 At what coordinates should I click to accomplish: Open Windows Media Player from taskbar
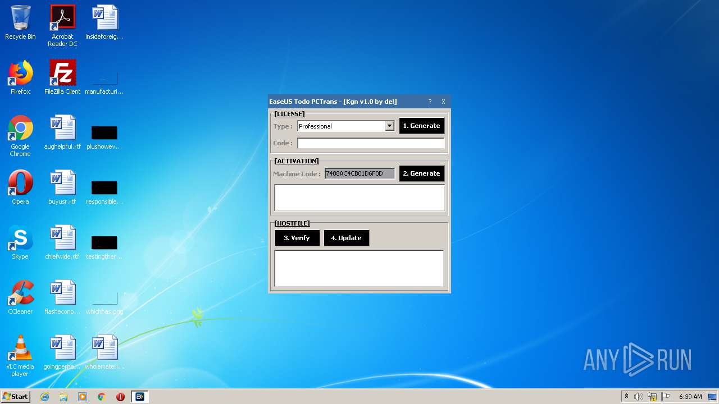tap(83, 397)
